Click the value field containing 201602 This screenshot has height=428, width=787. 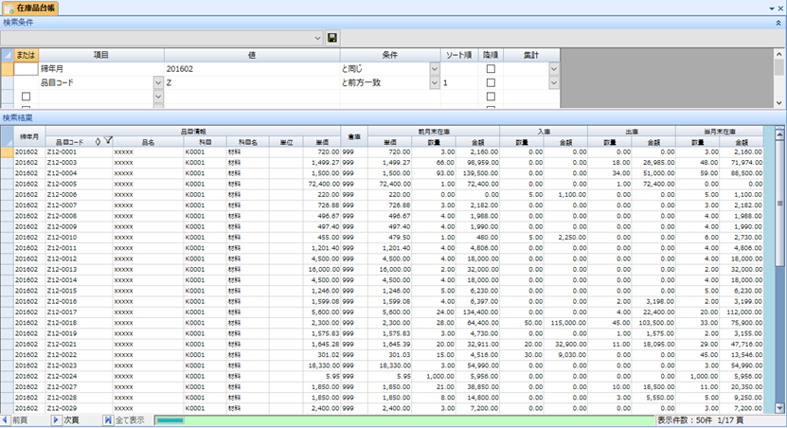[252, 69]
